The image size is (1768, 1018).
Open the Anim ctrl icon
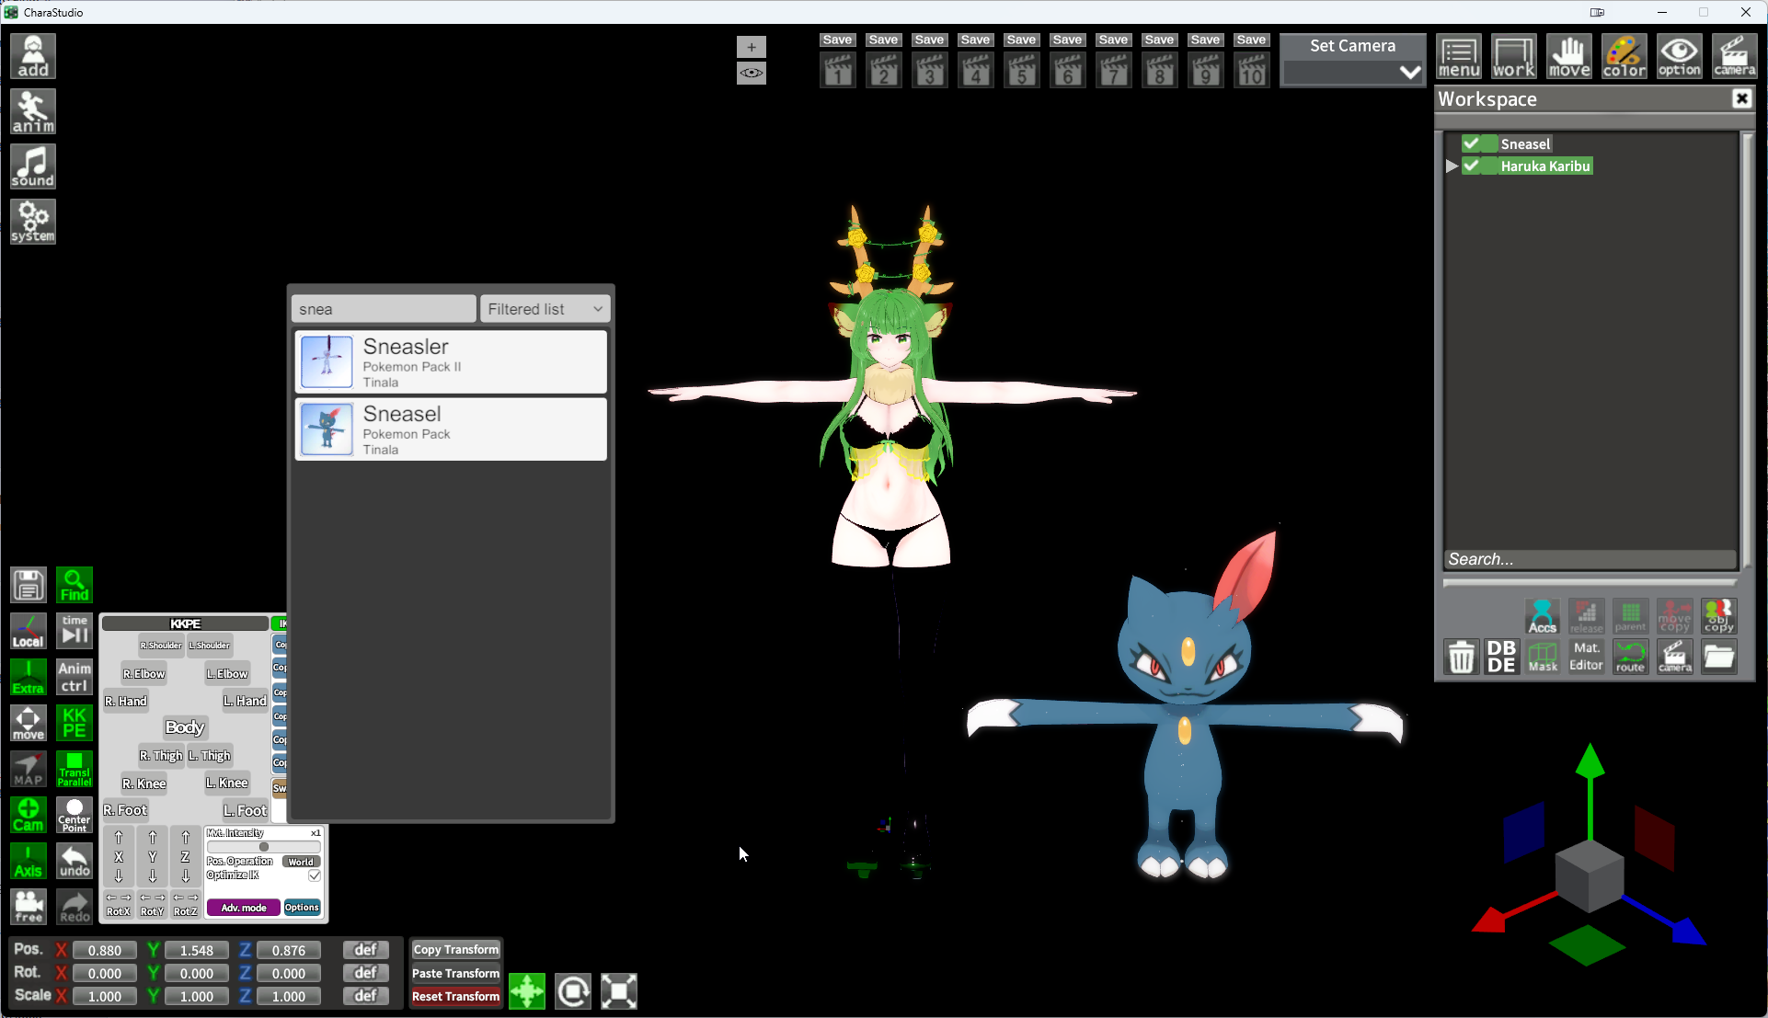75,677
